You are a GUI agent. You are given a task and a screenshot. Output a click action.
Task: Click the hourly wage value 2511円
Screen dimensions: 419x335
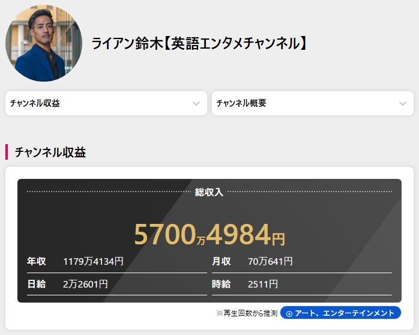(x=263, y=284)
